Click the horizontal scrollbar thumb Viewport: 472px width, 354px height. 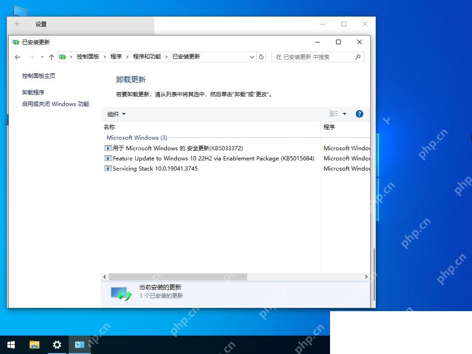click(177, 277)
